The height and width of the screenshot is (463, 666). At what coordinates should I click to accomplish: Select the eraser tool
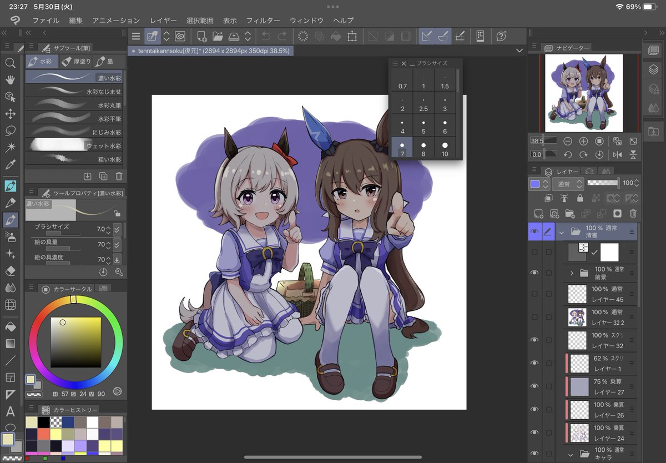coord(10,271)
